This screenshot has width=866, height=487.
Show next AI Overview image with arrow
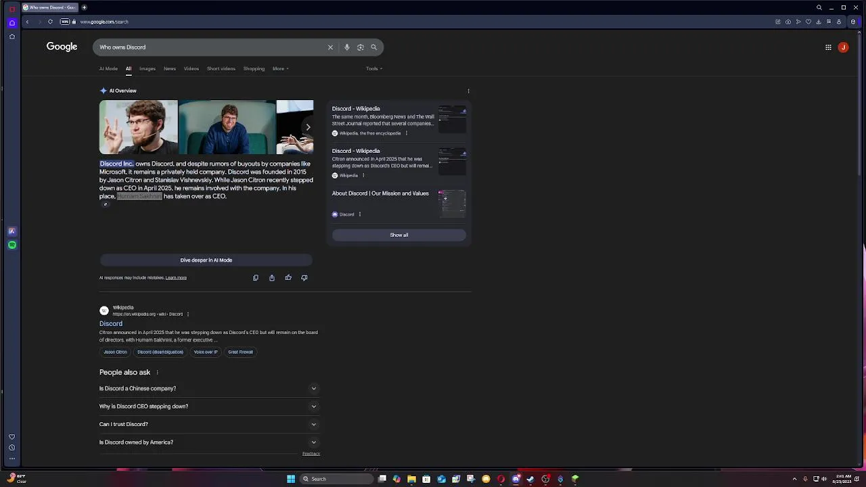tap(308, 127)
